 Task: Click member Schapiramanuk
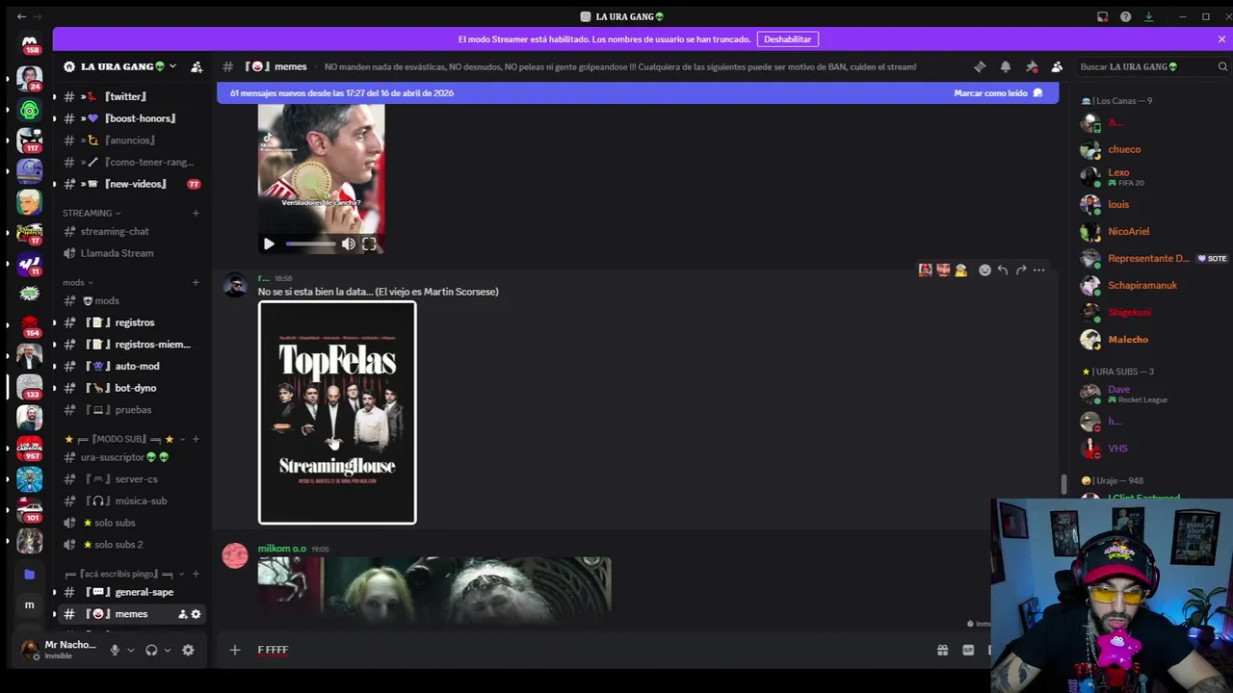pos(1142,285)
